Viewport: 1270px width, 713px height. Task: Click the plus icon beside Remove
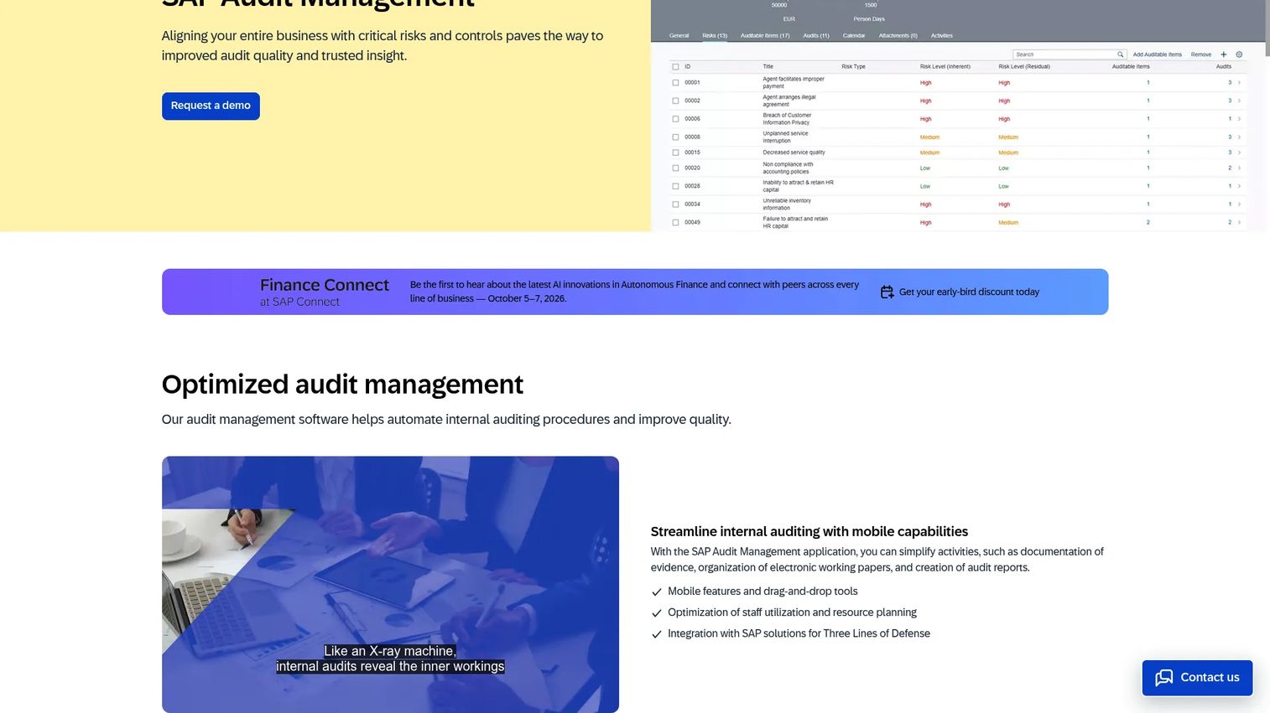pyautogui.click(x=1223, y=54)
